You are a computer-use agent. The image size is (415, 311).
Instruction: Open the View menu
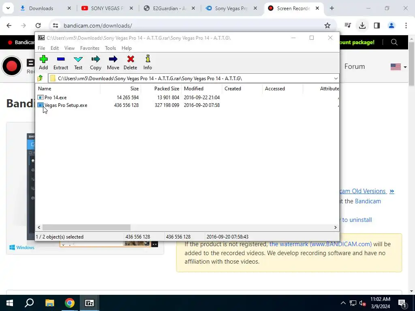[x=69, y=48]
